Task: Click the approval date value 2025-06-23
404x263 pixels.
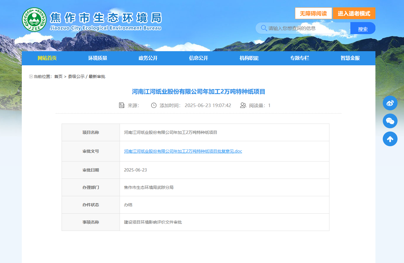Action: pos(136,170)
